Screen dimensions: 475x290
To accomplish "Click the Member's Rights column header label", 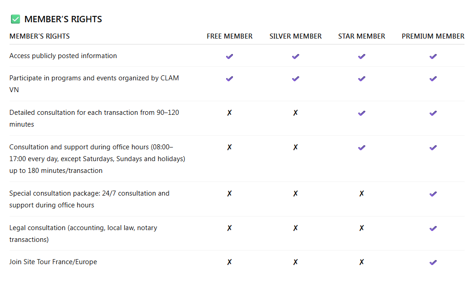I will point(40,36).
